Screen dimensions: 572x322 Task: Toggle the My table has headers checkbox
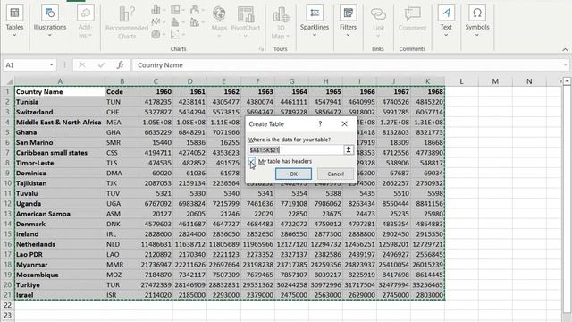(x=252, y=161)
